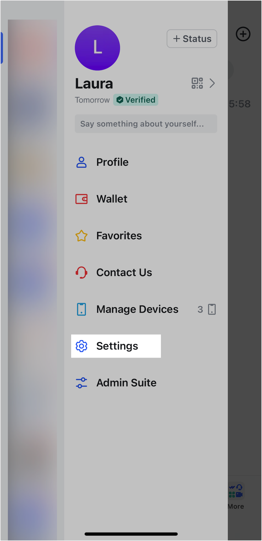Click the Settings gear icon
The width and height of the screenshot is (262, 541).
click(x=82, y=346)
